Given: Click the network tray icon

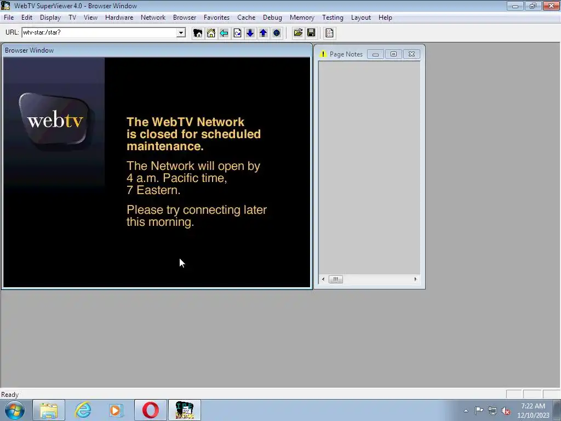Looking at the screenshot, I should click(x=493, y=411).
